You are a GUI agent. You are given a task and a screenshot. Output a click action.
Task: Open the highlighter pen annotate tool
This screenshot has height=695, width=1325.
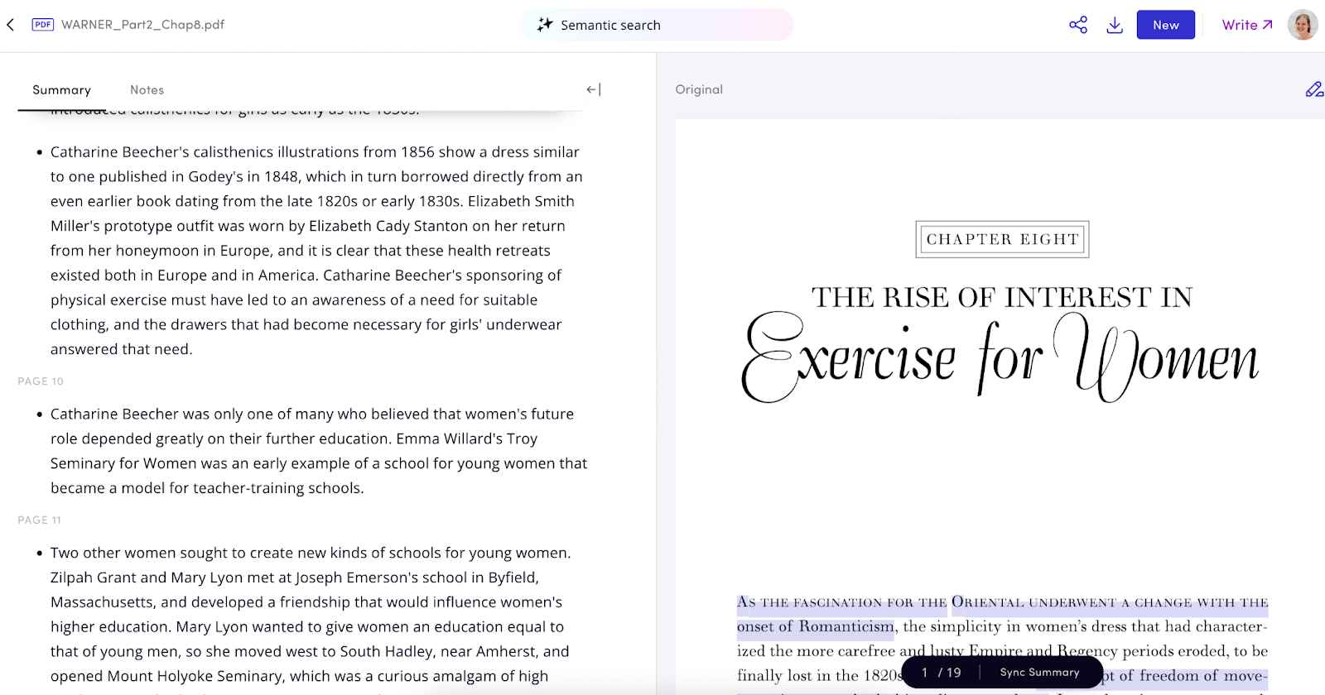click(1314, 89)
